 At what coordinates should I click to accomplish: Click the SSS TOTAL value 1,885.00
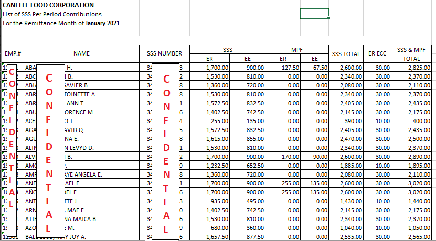coord(346,166)
